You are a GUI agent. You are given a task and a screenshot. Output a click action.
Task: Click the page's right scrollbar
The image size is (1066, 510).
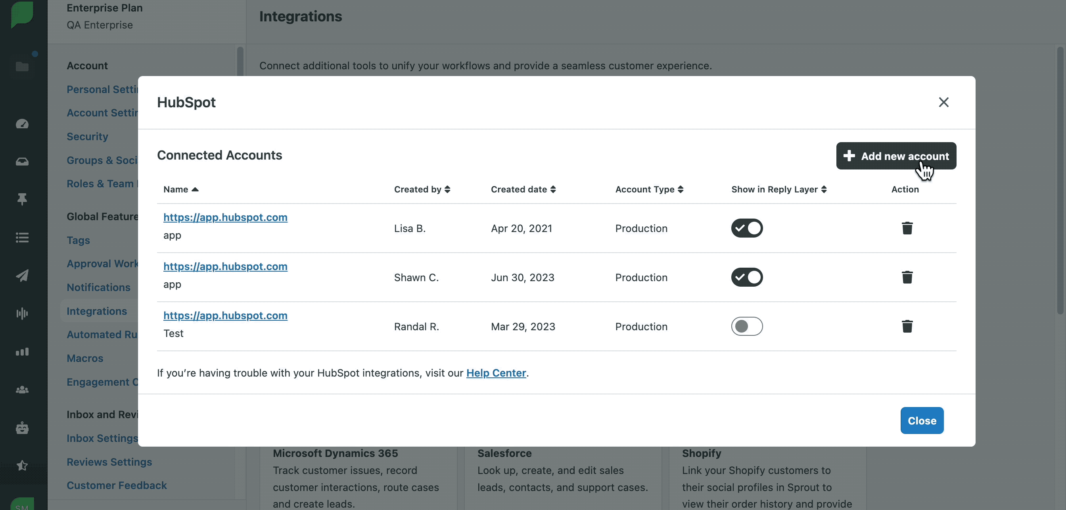[x=1060, y=181]
